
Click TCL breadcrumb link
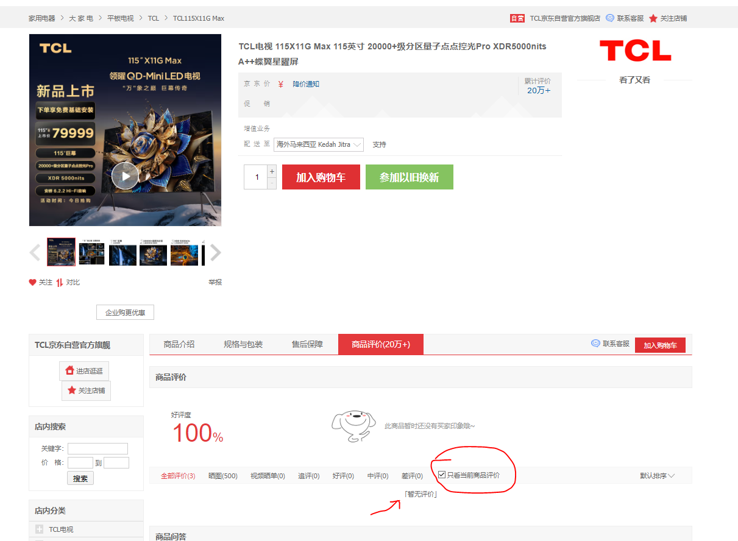[x=154, y=18]
